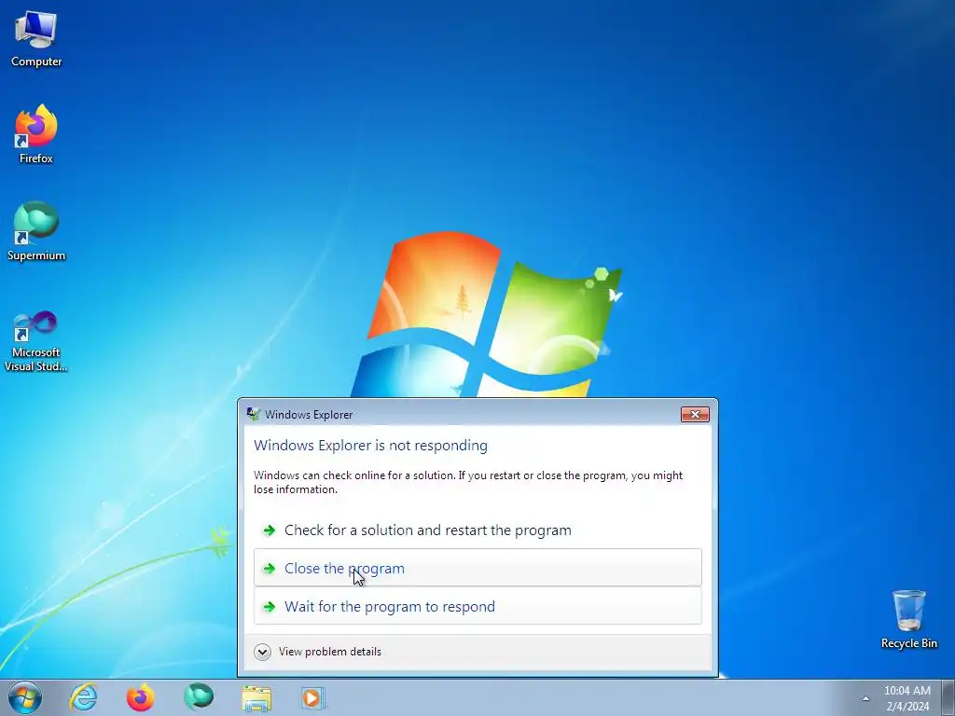Close the Windows Explorer dialog with the red X
The width and height of the screenshot is (955, 716).
[x=695, y=414]
